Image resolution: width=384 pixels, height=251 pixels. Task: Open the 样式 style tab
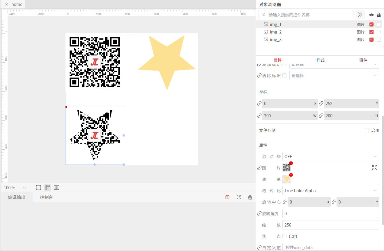[320, 60]
